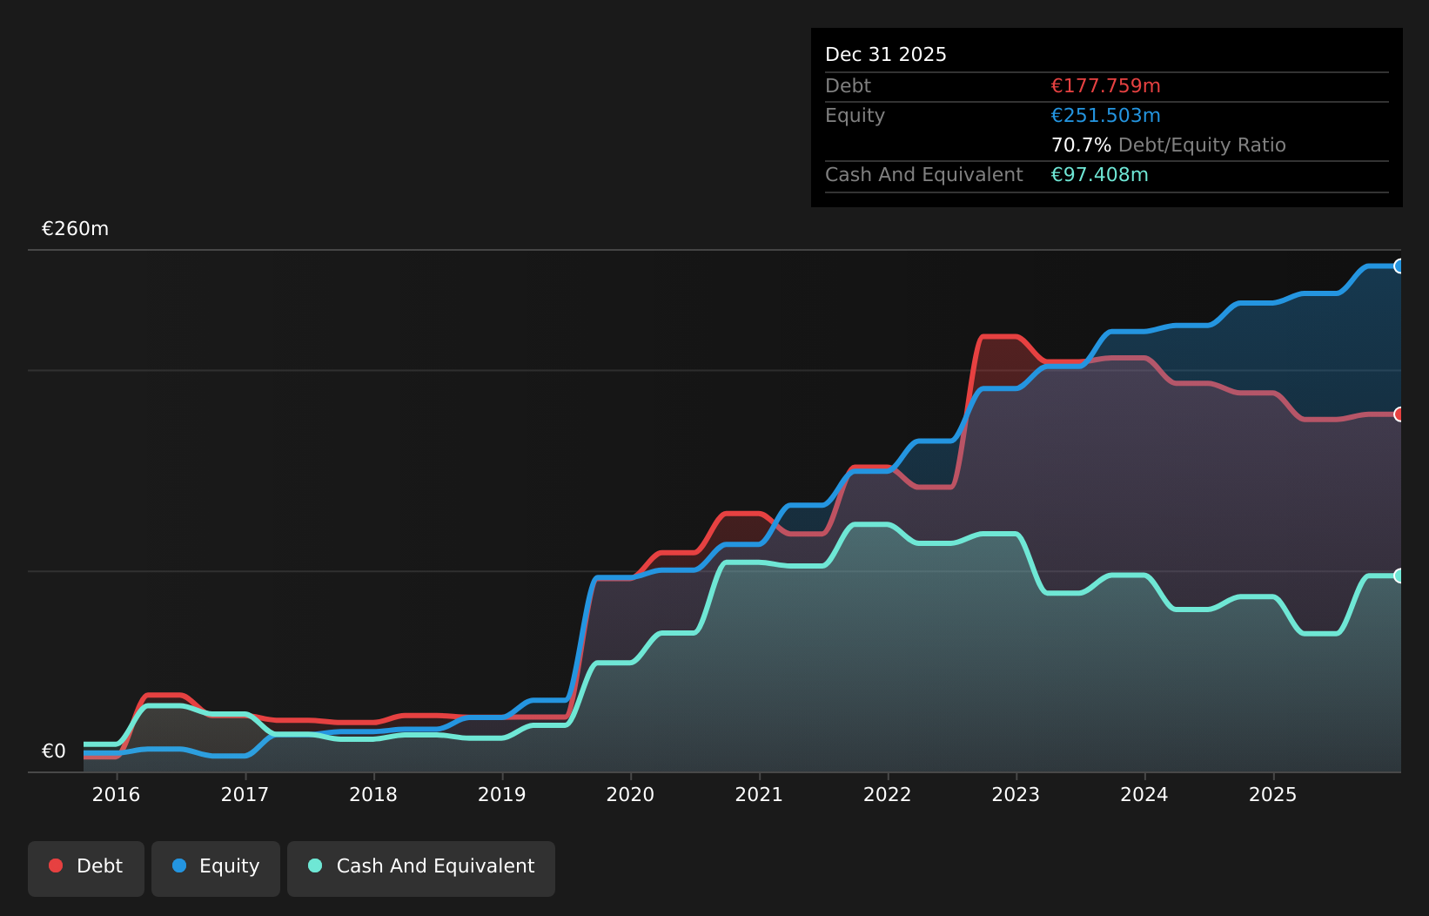This screenshot has height=916, width=1429.
Task: Click the Debt label in the tooltip
Action: [849, 86]
